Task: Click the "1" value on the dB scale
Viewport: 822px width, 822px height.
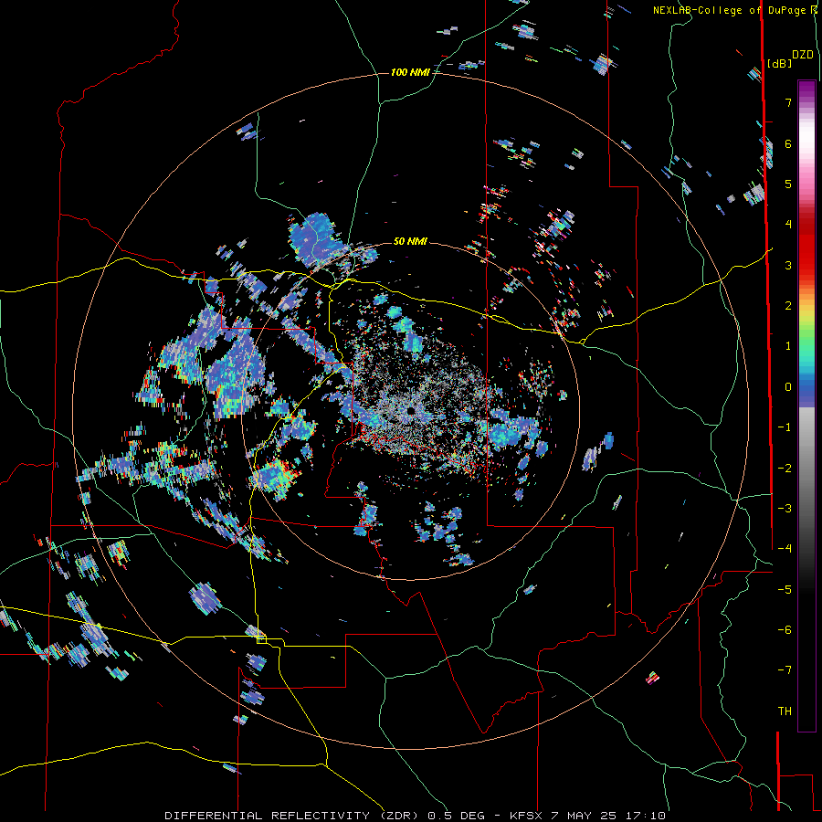Action: click(787, 346)
